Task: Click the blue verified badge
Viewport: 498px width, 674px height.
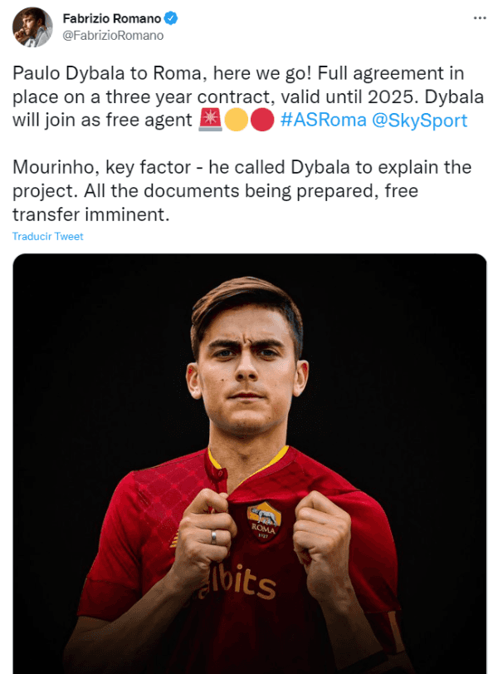Action: (x=171, y=18)
